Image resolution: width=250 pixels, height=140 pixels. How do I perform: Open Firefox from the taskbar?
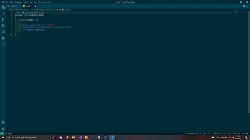67,137
